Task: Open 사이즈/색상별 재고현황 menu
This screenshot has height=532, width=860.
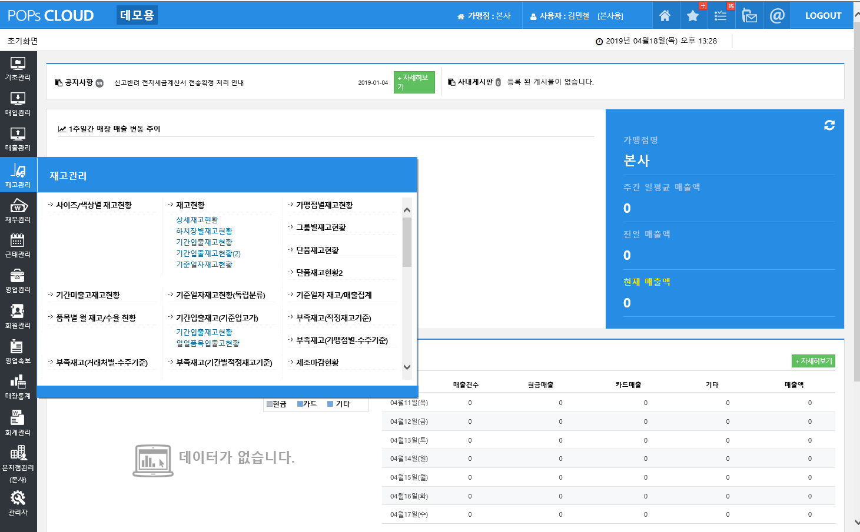Action: tap(94, 205)
